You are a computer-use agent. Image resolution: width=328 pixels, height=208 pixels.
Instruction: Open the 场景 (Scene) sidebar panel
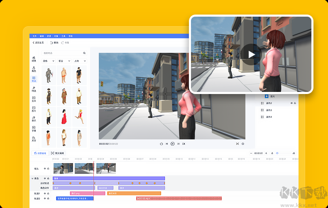pyautogui.click(x=34, y=59)
